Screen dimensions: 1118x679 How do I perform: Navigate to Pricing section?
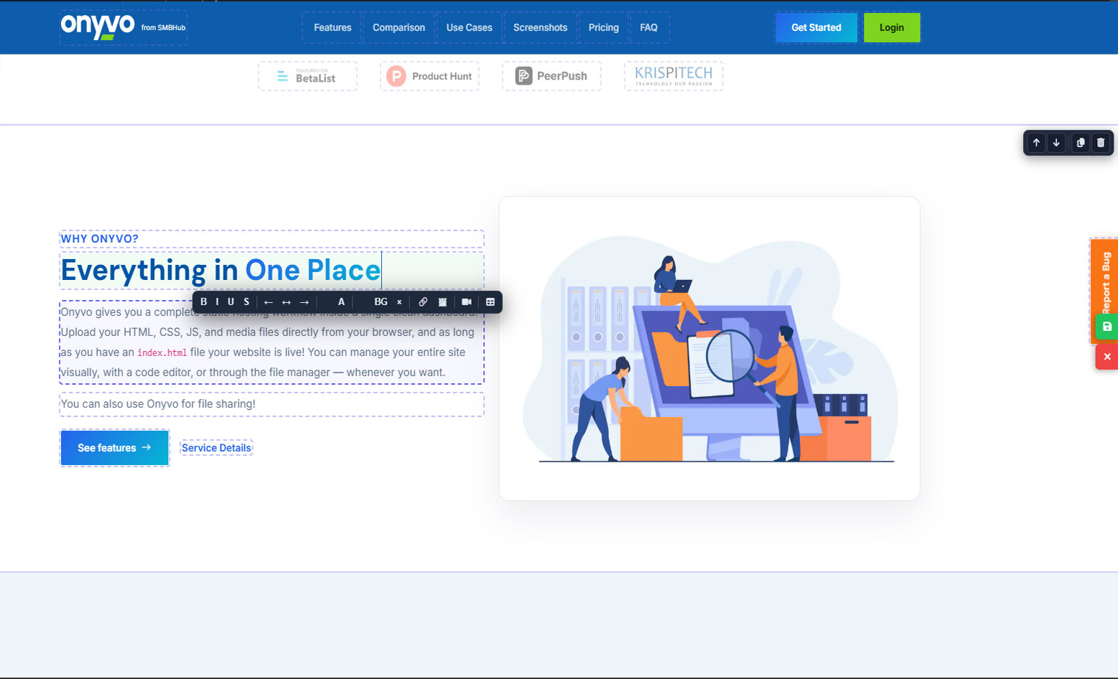[x=603, y=27]
